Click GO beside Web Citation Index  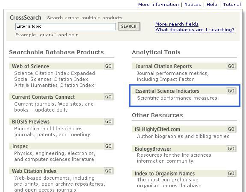click(x=108, y=171)
